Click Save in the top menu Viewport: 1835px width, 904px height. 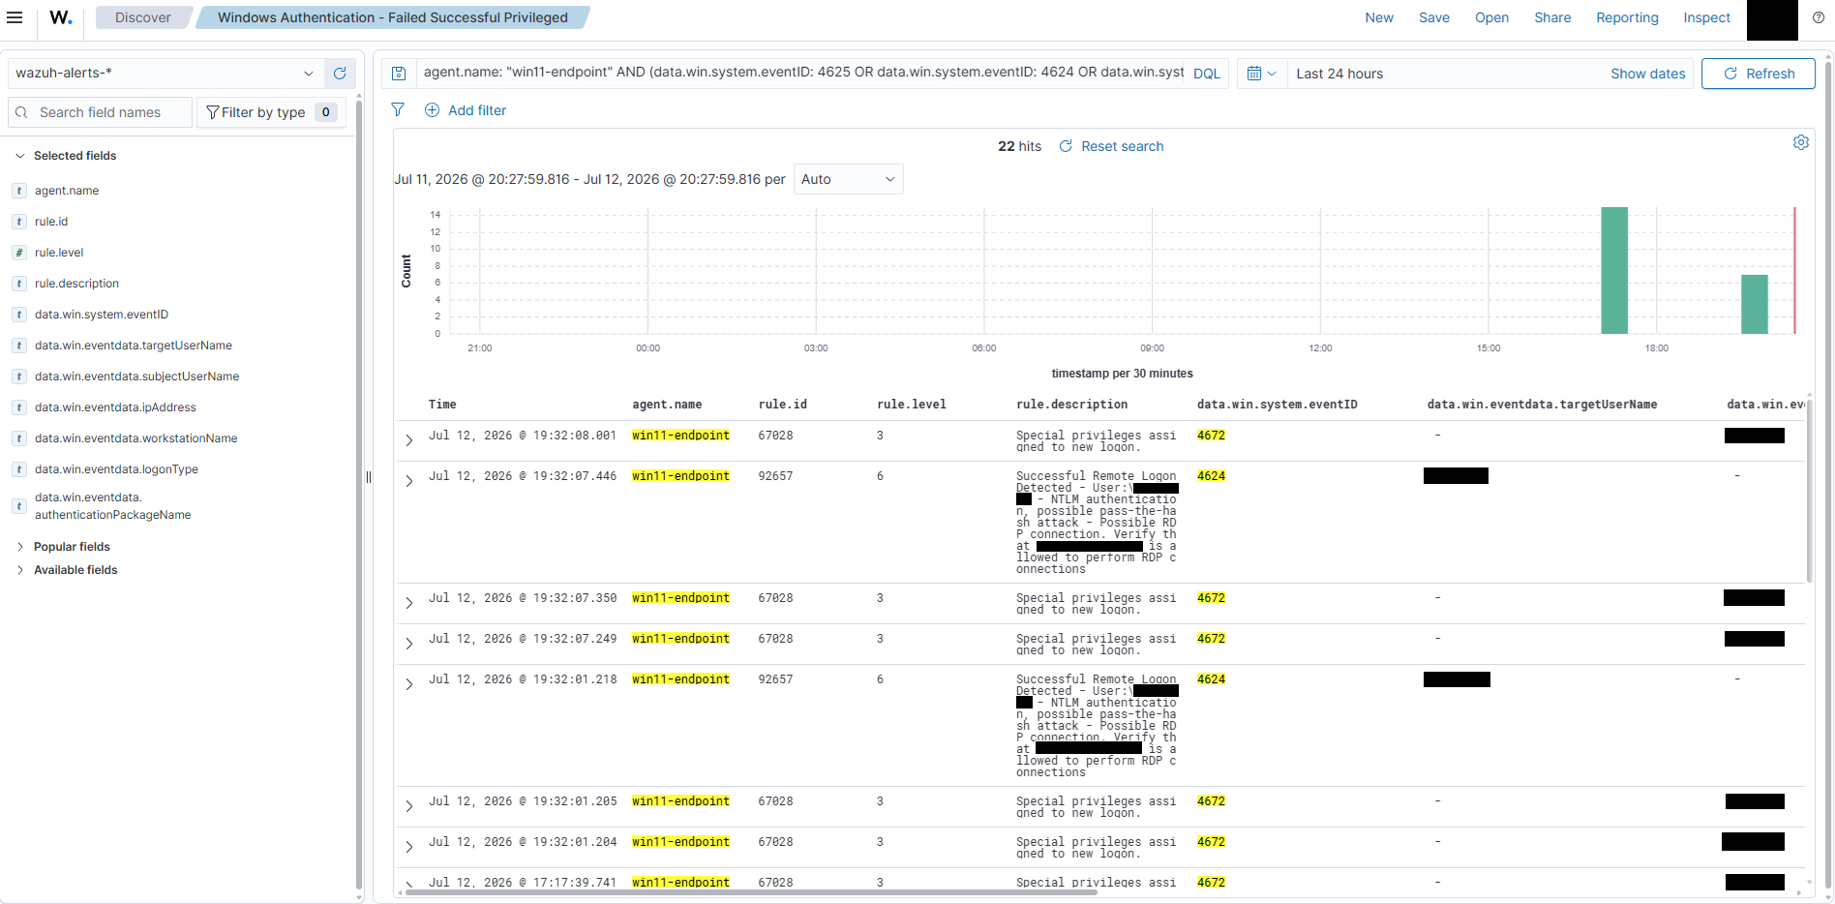pyautogui.click(x=1434, y=17)
